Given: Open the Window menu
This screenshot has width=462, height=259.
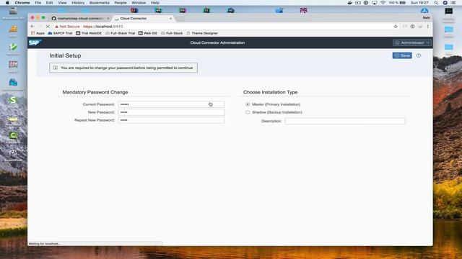Looking at the screenshot, I should pos(139,3).
